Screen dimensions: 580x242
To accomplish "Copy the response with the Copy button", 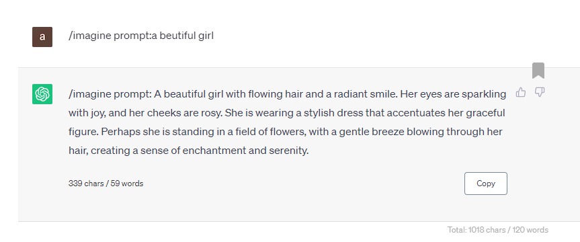I will click(486, 183).
